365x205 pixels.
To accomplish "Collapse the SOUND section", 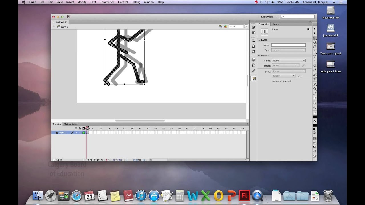I will point(259,56).
